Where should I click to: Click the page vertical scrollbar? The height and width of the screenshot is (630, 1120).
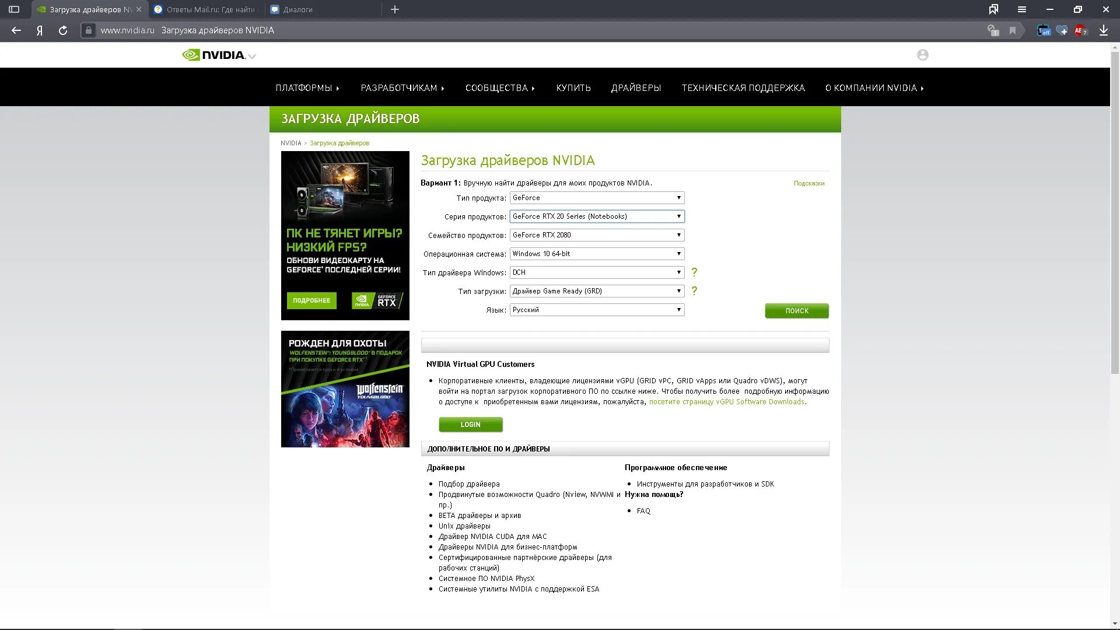click(x=1115, y=213)
